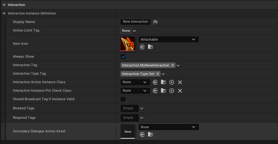Uncheck the Always Show checkbox

coord(123,57)
